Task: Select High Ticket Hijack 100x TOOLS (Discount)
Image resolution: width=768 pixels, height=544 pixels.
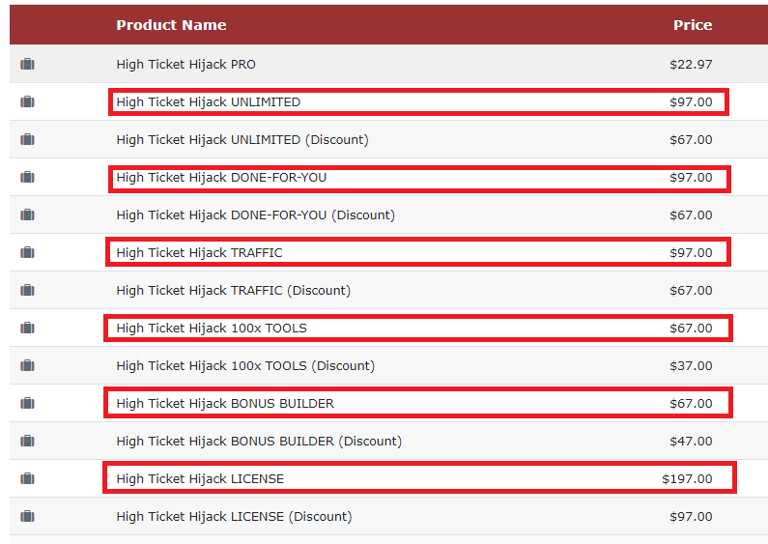Action: point(245,366)
